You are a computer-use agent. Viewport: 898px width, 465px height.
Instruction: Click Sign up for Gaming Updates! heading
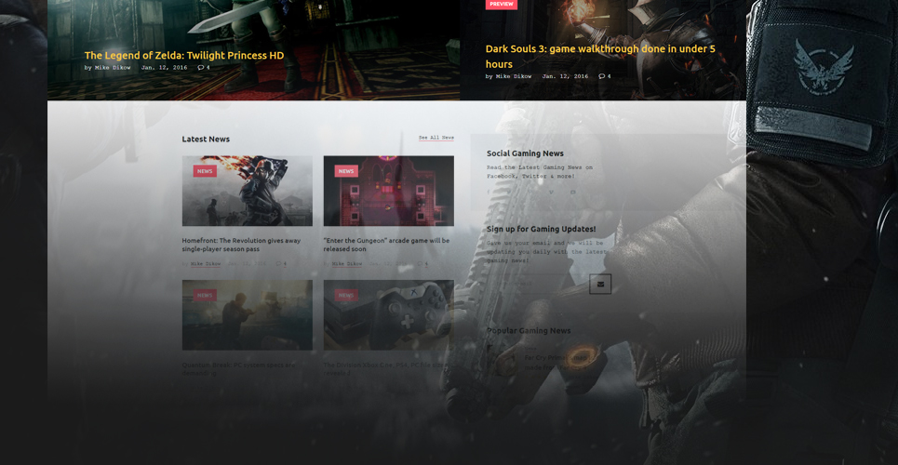tap(542, 229)
